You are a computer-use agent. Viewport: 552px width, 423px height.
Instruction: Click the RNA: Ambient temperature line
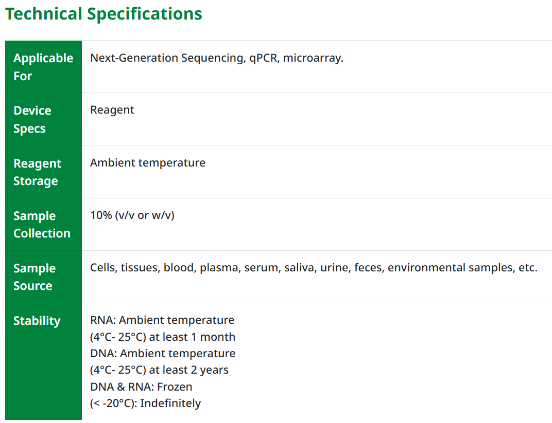162,320
